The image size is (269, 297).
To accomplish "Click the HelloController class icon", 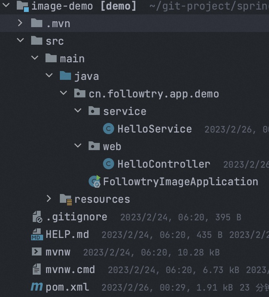I will click(108, 164).
